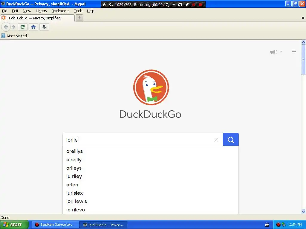Switch to Bandicam in the taskbar
This screenshot has height=229, width=306.
pos(55,225)
